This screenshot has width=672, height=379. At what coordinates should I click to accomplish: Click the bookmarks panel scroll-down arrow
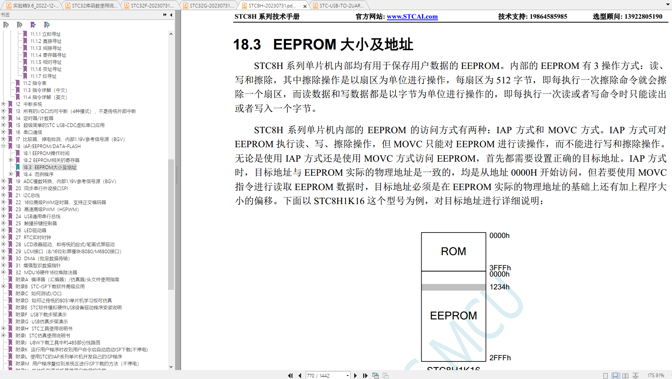pos(171,367)
